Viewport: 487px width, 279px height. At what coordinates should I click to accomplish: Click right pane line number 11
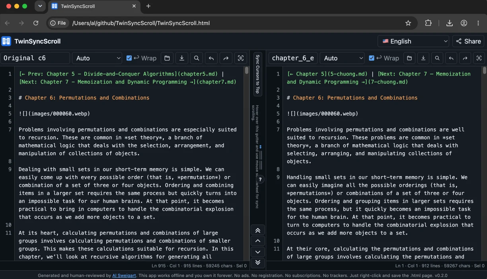coord(277,249)
